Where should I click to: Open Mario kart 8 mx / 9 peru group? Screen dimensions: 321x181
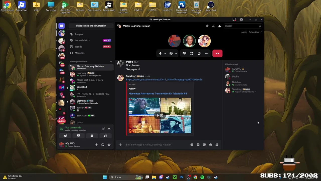(91, 81)
